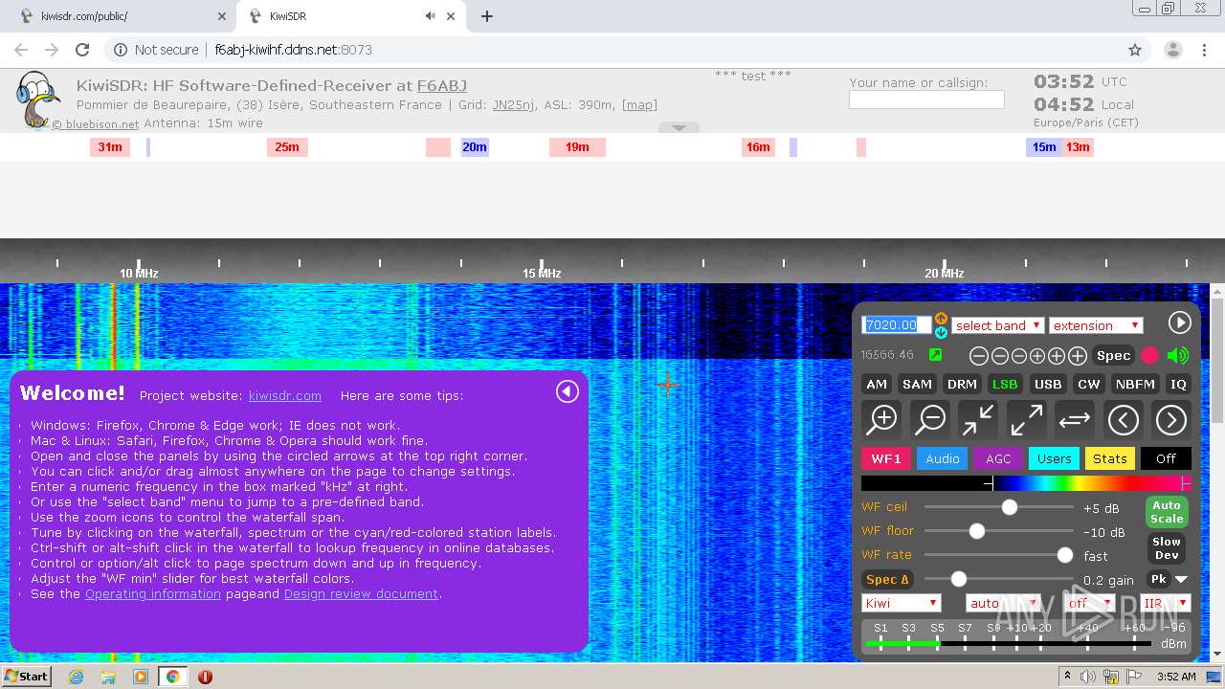Page waterfall up in frequency with right chevron
The image size is (1225, 689).
pos(1170,419)
